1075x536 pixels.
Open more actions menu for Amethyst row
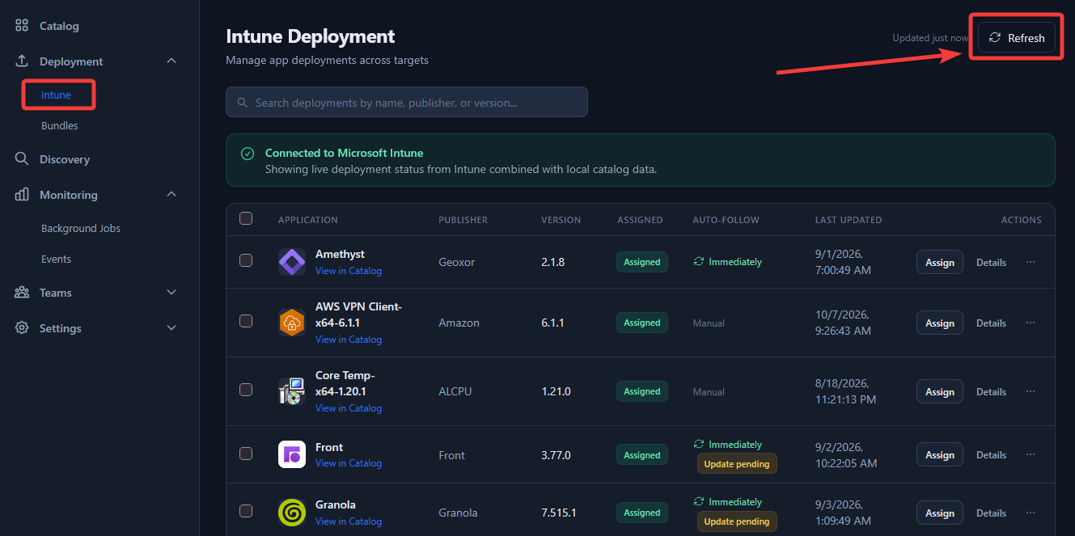coord(1031,262)
